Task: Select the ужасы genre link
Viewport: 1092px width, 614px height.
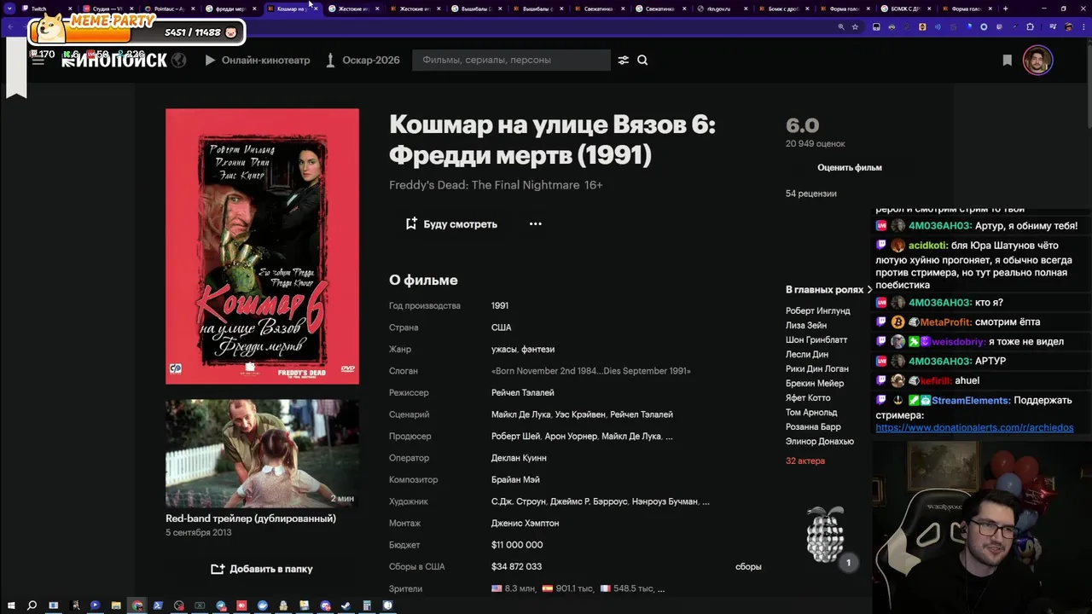Action: (x=503, y=349)
